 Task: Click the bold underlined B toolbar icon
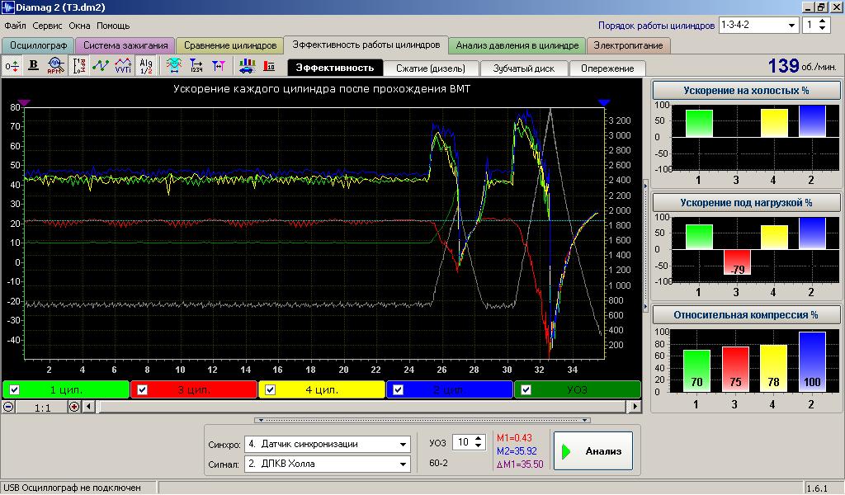point(33,66)
